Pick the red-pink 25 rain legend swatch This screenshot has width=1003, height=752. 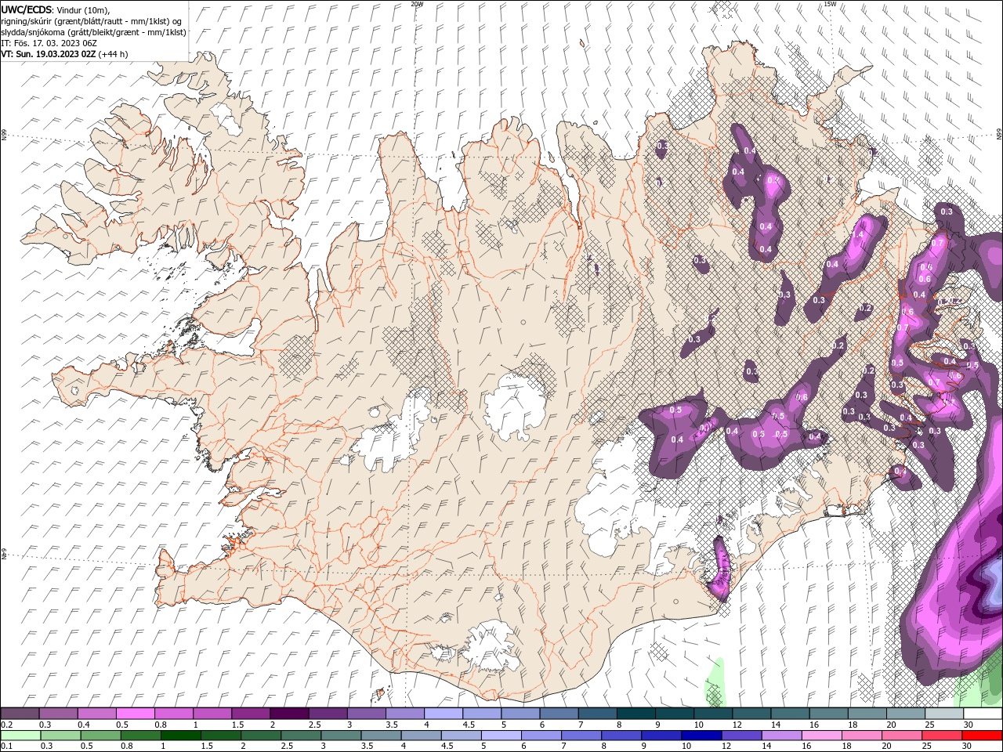[942, 736]
